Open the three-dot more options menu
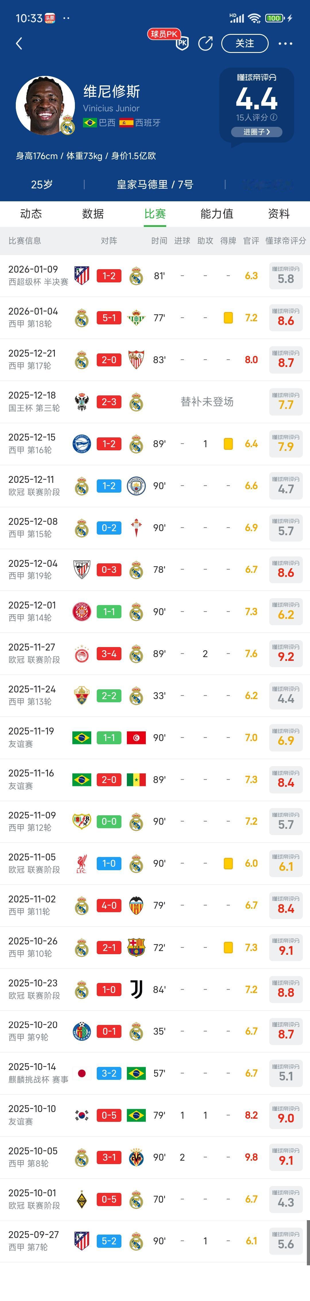The width and height of the screenshot is (310, 1301). pos(285,43)
